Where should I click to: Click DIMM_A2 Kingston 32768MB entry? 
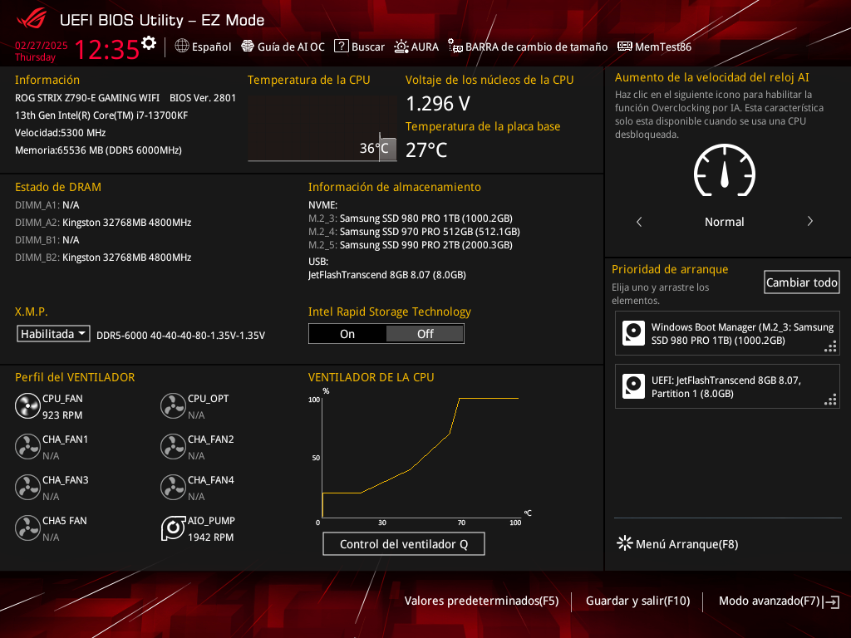103,223
